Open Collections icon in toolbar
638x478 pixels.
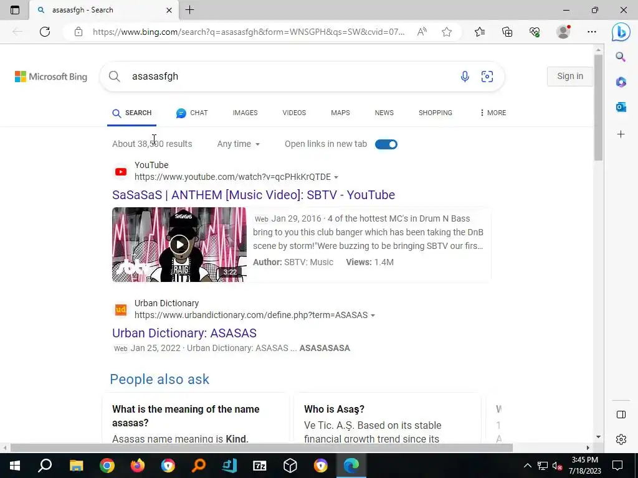pos(507,32)
